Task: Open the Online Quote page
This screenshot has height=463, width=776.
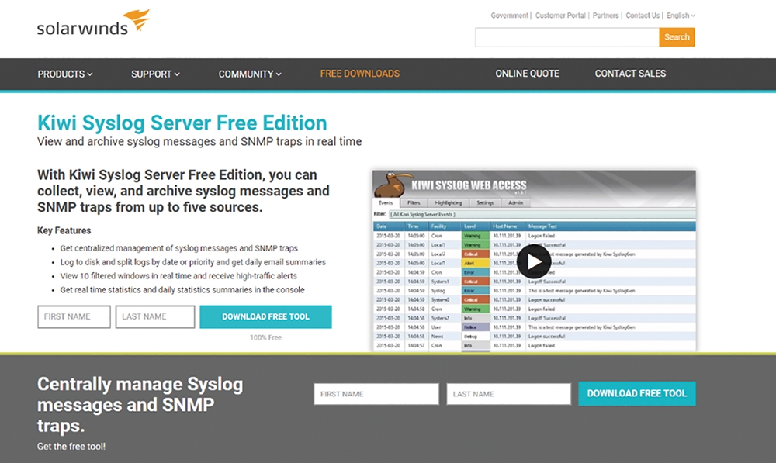Action: 527,74
